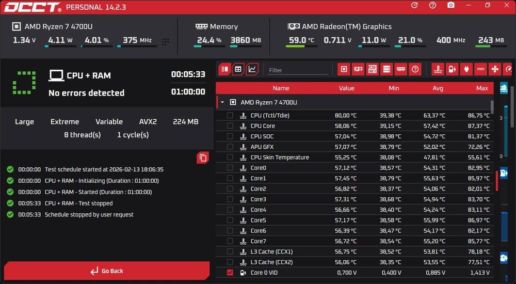The image size is (516, 284).
Task: Sort by the Value column header
Action: point(347,88)
